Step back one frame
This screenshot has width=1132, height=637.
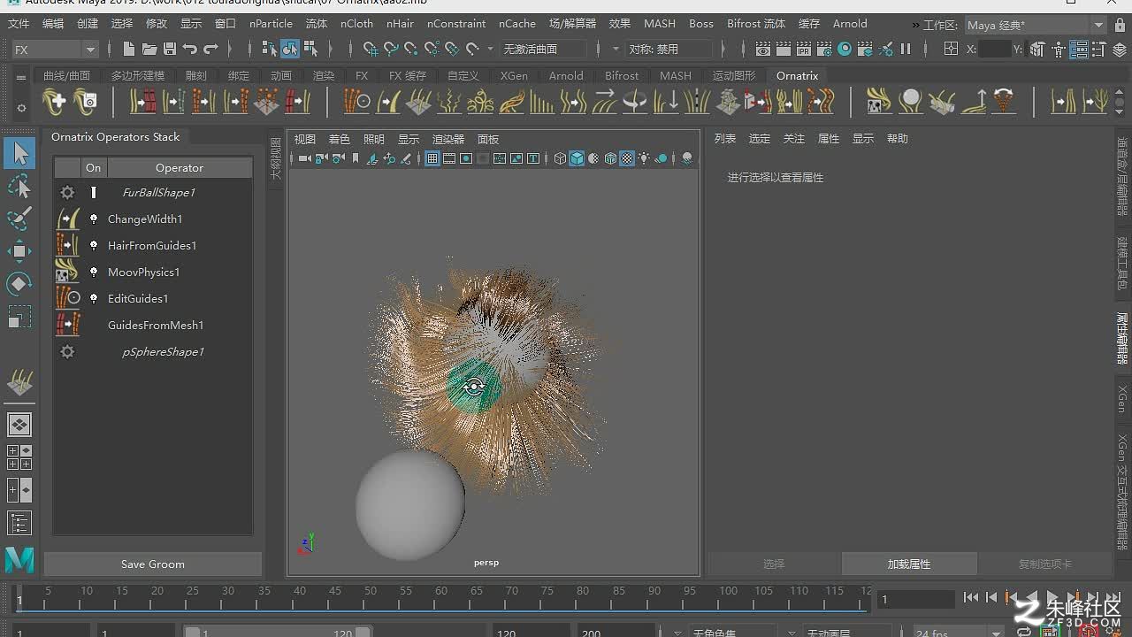click(991, 599)
